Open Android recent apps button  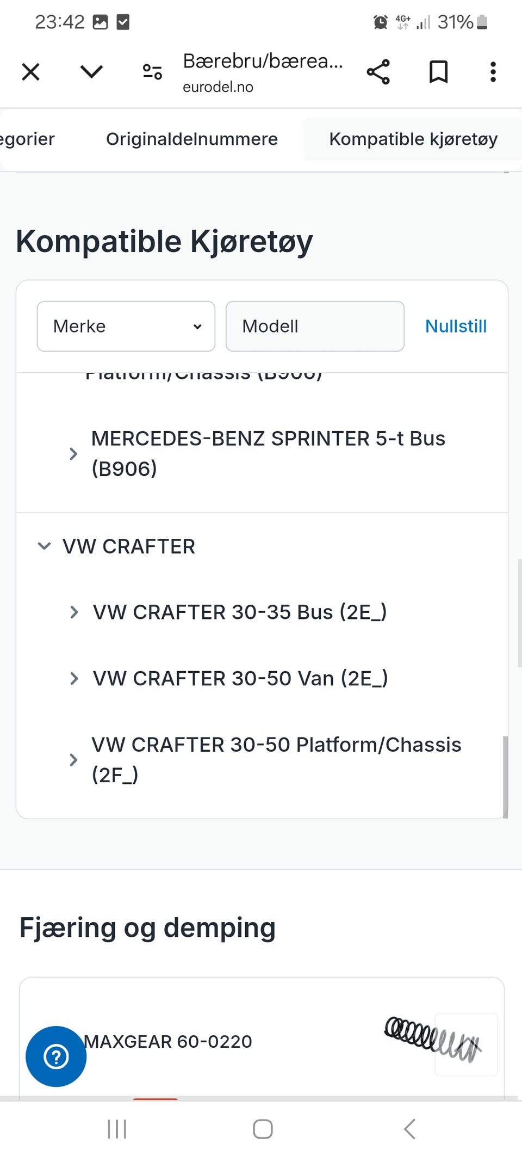coord(117,1129)
